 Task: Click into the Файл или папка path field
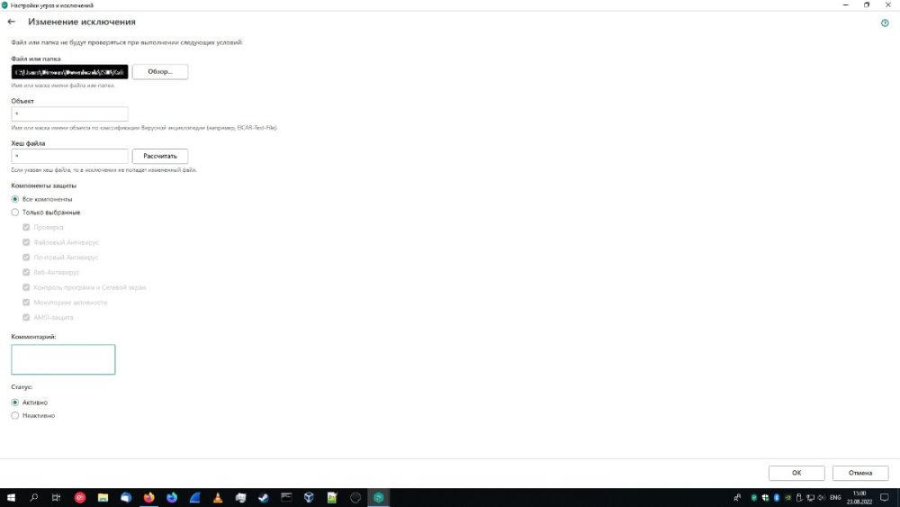[69, 72]
